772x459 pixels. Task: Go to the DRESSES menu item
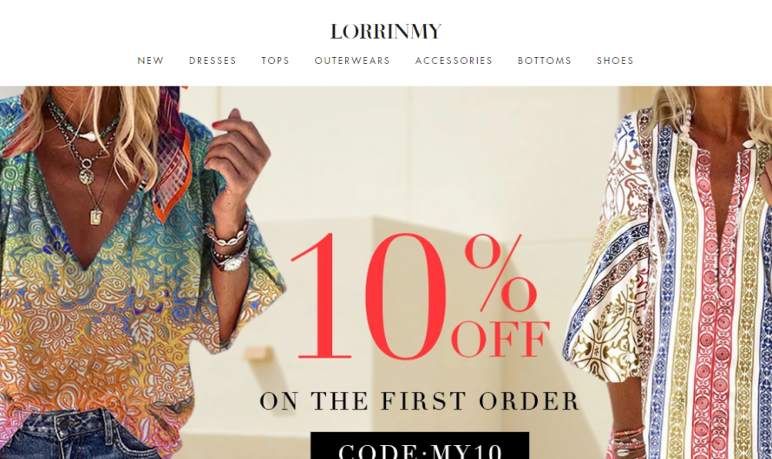[x=213, y=61]
